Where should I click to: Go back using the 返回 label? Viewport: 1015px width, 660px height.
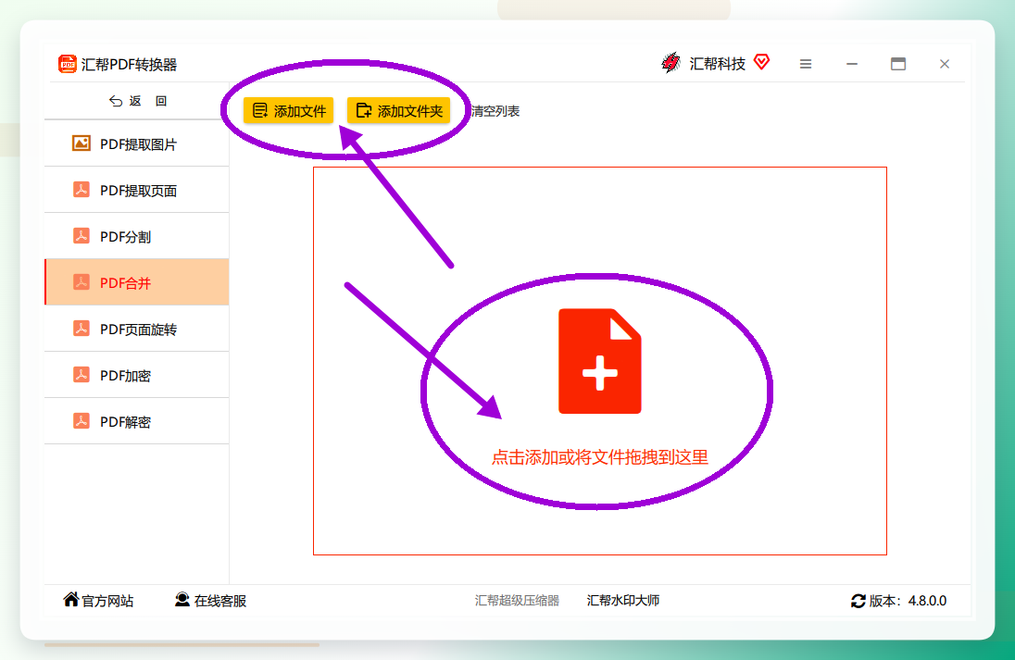[148, 101]
